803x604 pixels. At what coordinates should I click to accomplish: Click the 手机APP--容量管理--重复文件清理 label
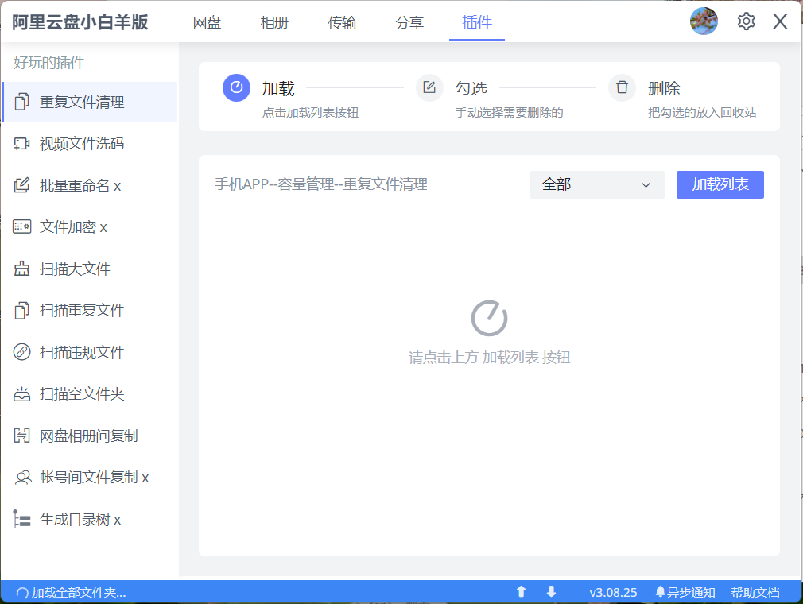point(321,184)
